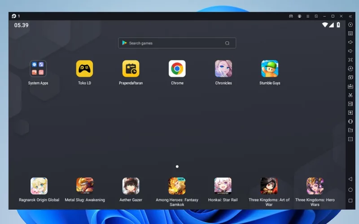Click the battery charging status icon
Screen dimensions: 359x224
[x=338, y=25]
